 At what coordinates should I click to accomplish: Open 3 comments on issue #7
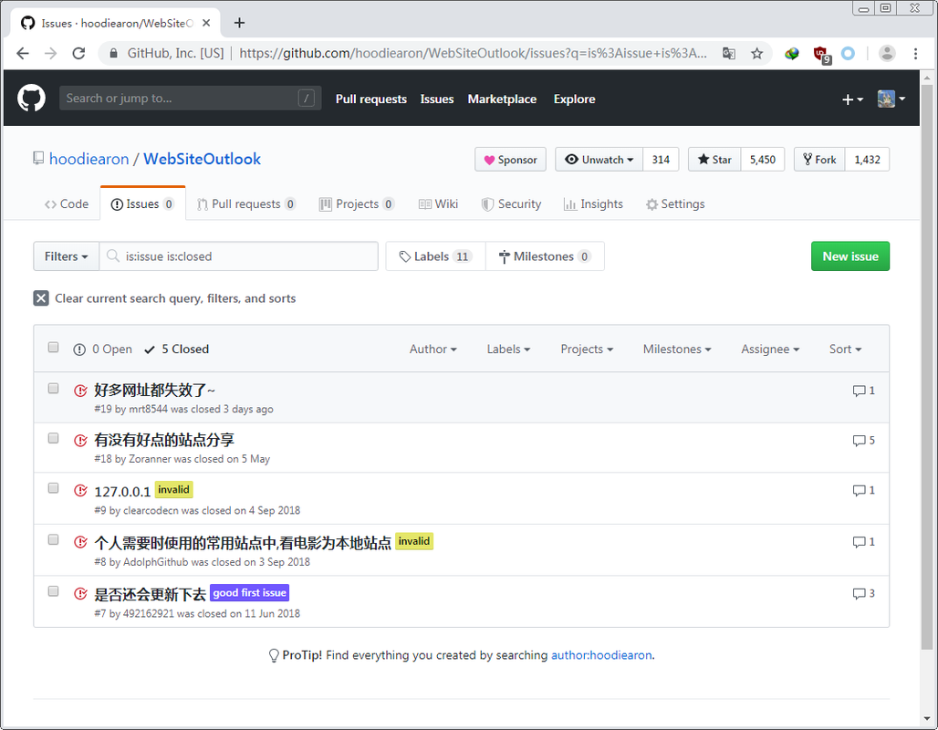tap(863, 593)
